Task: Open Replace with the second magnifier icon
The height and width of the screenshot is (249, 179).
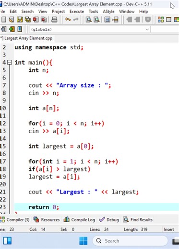Action: (x=96, y=20)
